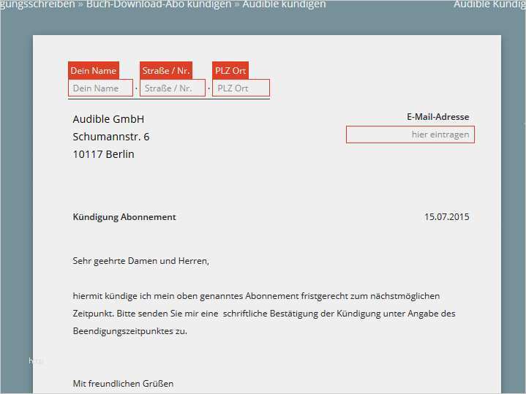Click the first breadcrumb ending in 'gungsschreiben'
Screen dimensions: 526x394
[37, 4]
